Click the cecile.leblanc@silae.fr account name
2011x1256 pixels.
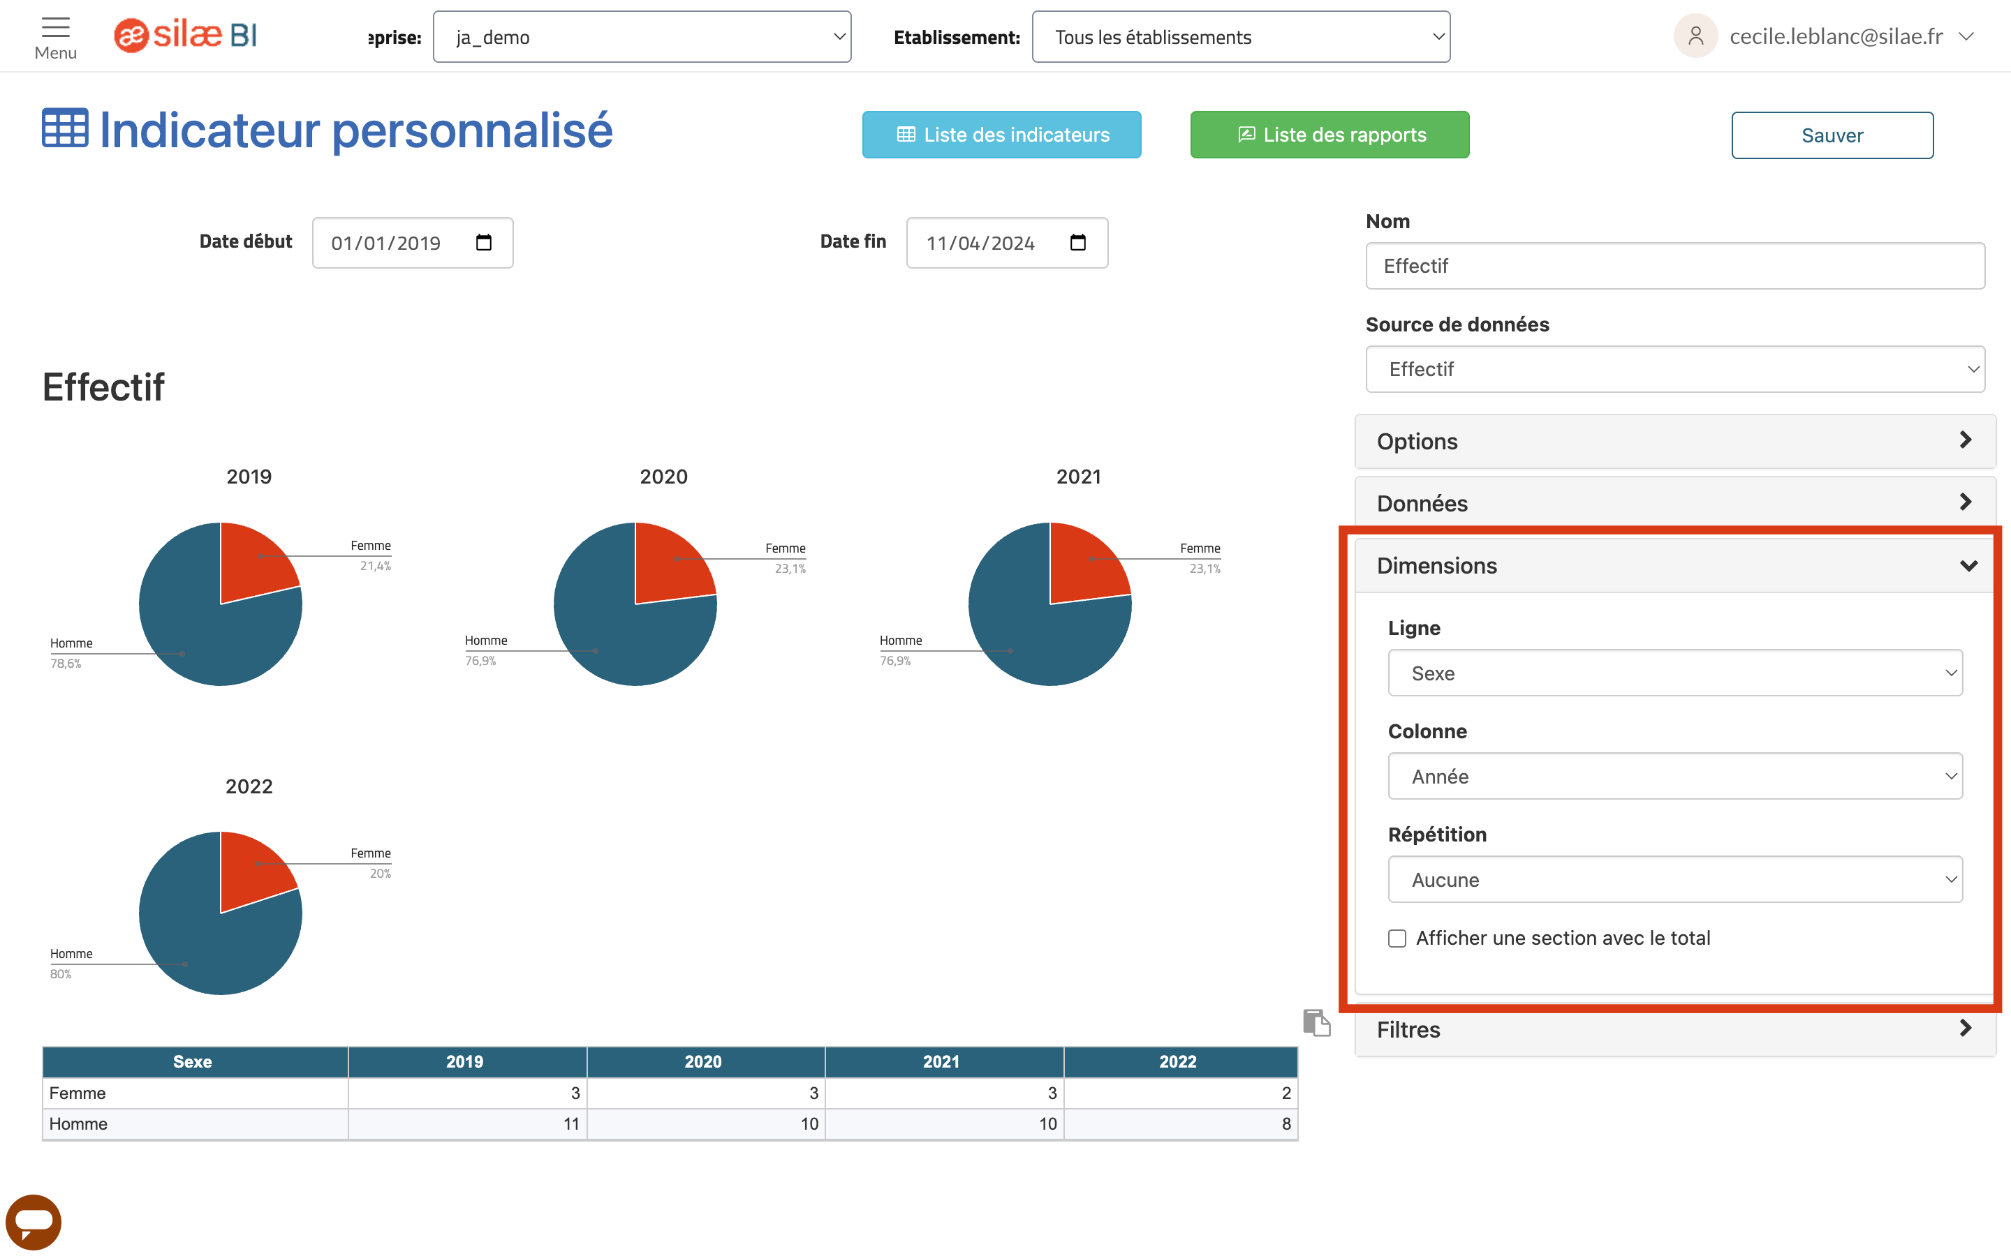[1836, 36]
